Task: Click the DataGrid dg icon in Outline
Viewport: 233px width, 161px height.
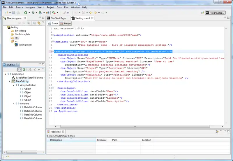Action: (x=13, y=82)
